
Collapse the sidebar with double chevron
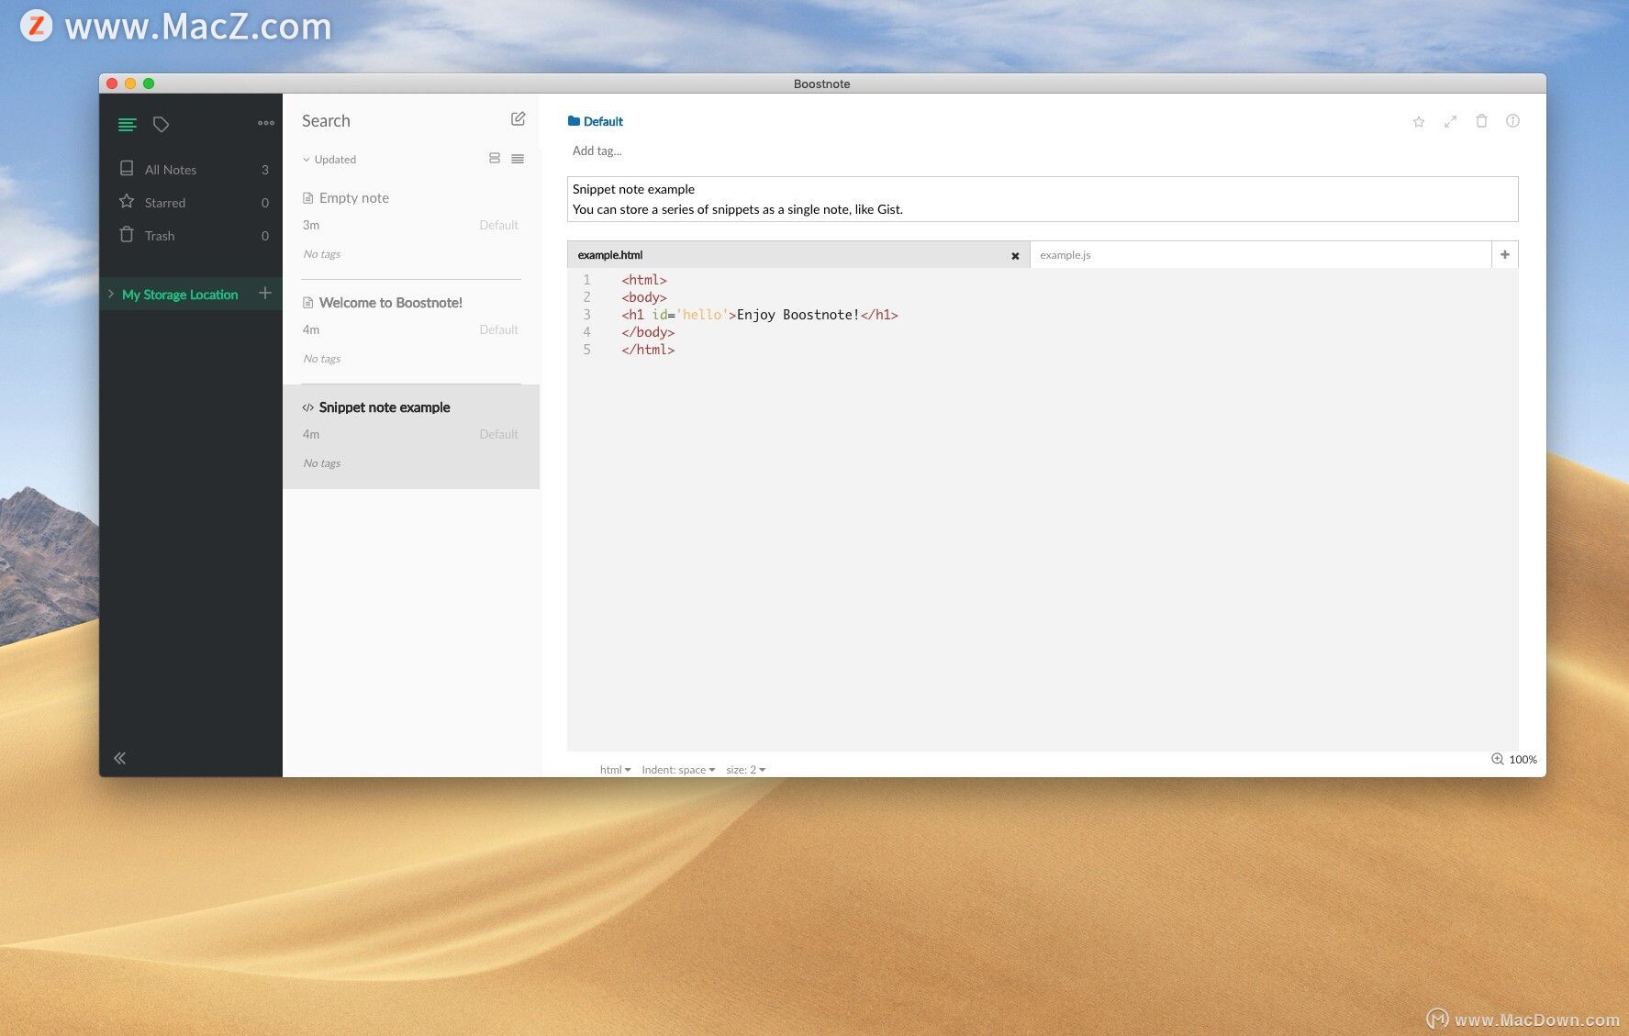tap(119, 758)
